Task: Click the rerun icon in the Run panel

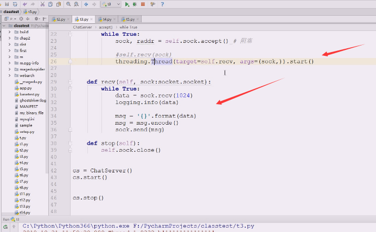Action: coord(5,227)
